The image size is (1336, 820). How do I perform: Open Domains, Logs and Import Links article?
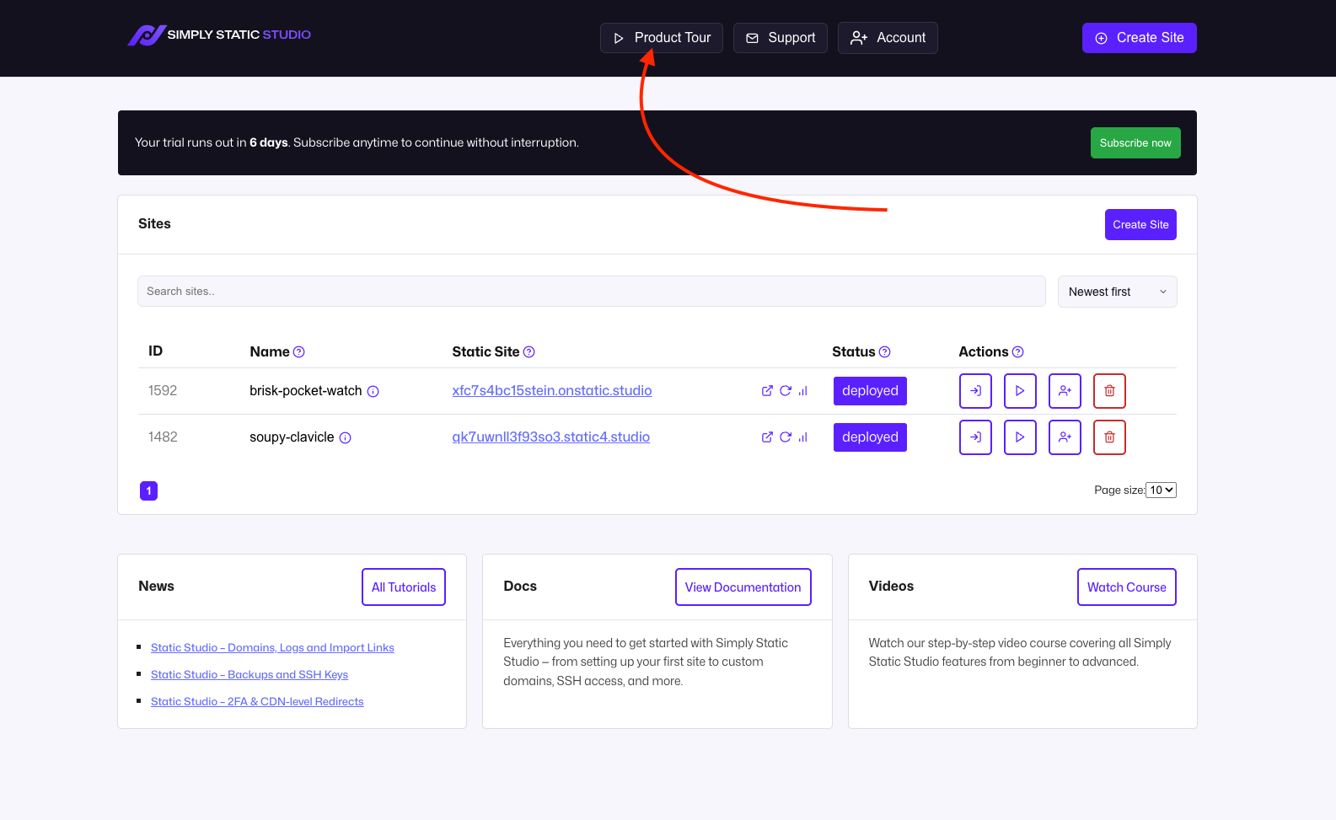pos(272,648)
